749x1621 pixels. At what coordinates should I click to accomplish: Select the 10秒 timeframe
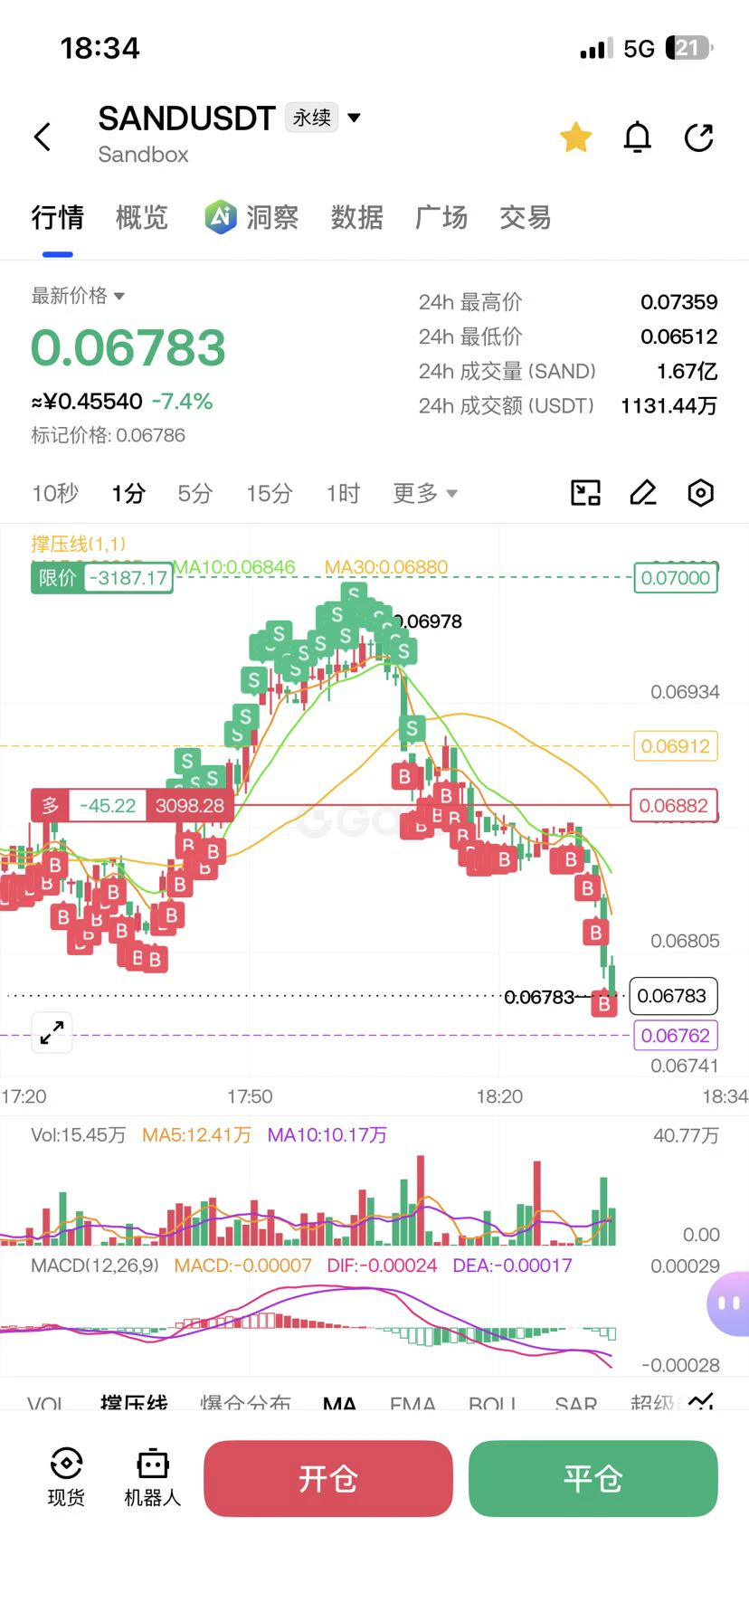pyautogui.click(x=55, y=493)
